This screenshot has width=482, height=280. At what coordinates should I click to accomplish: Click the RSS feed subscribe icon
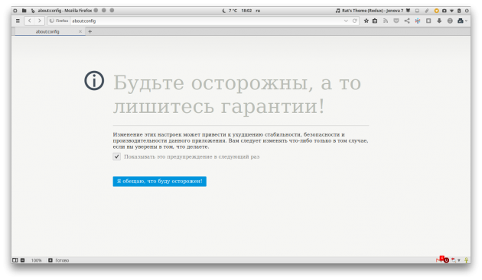click(386, 21)
